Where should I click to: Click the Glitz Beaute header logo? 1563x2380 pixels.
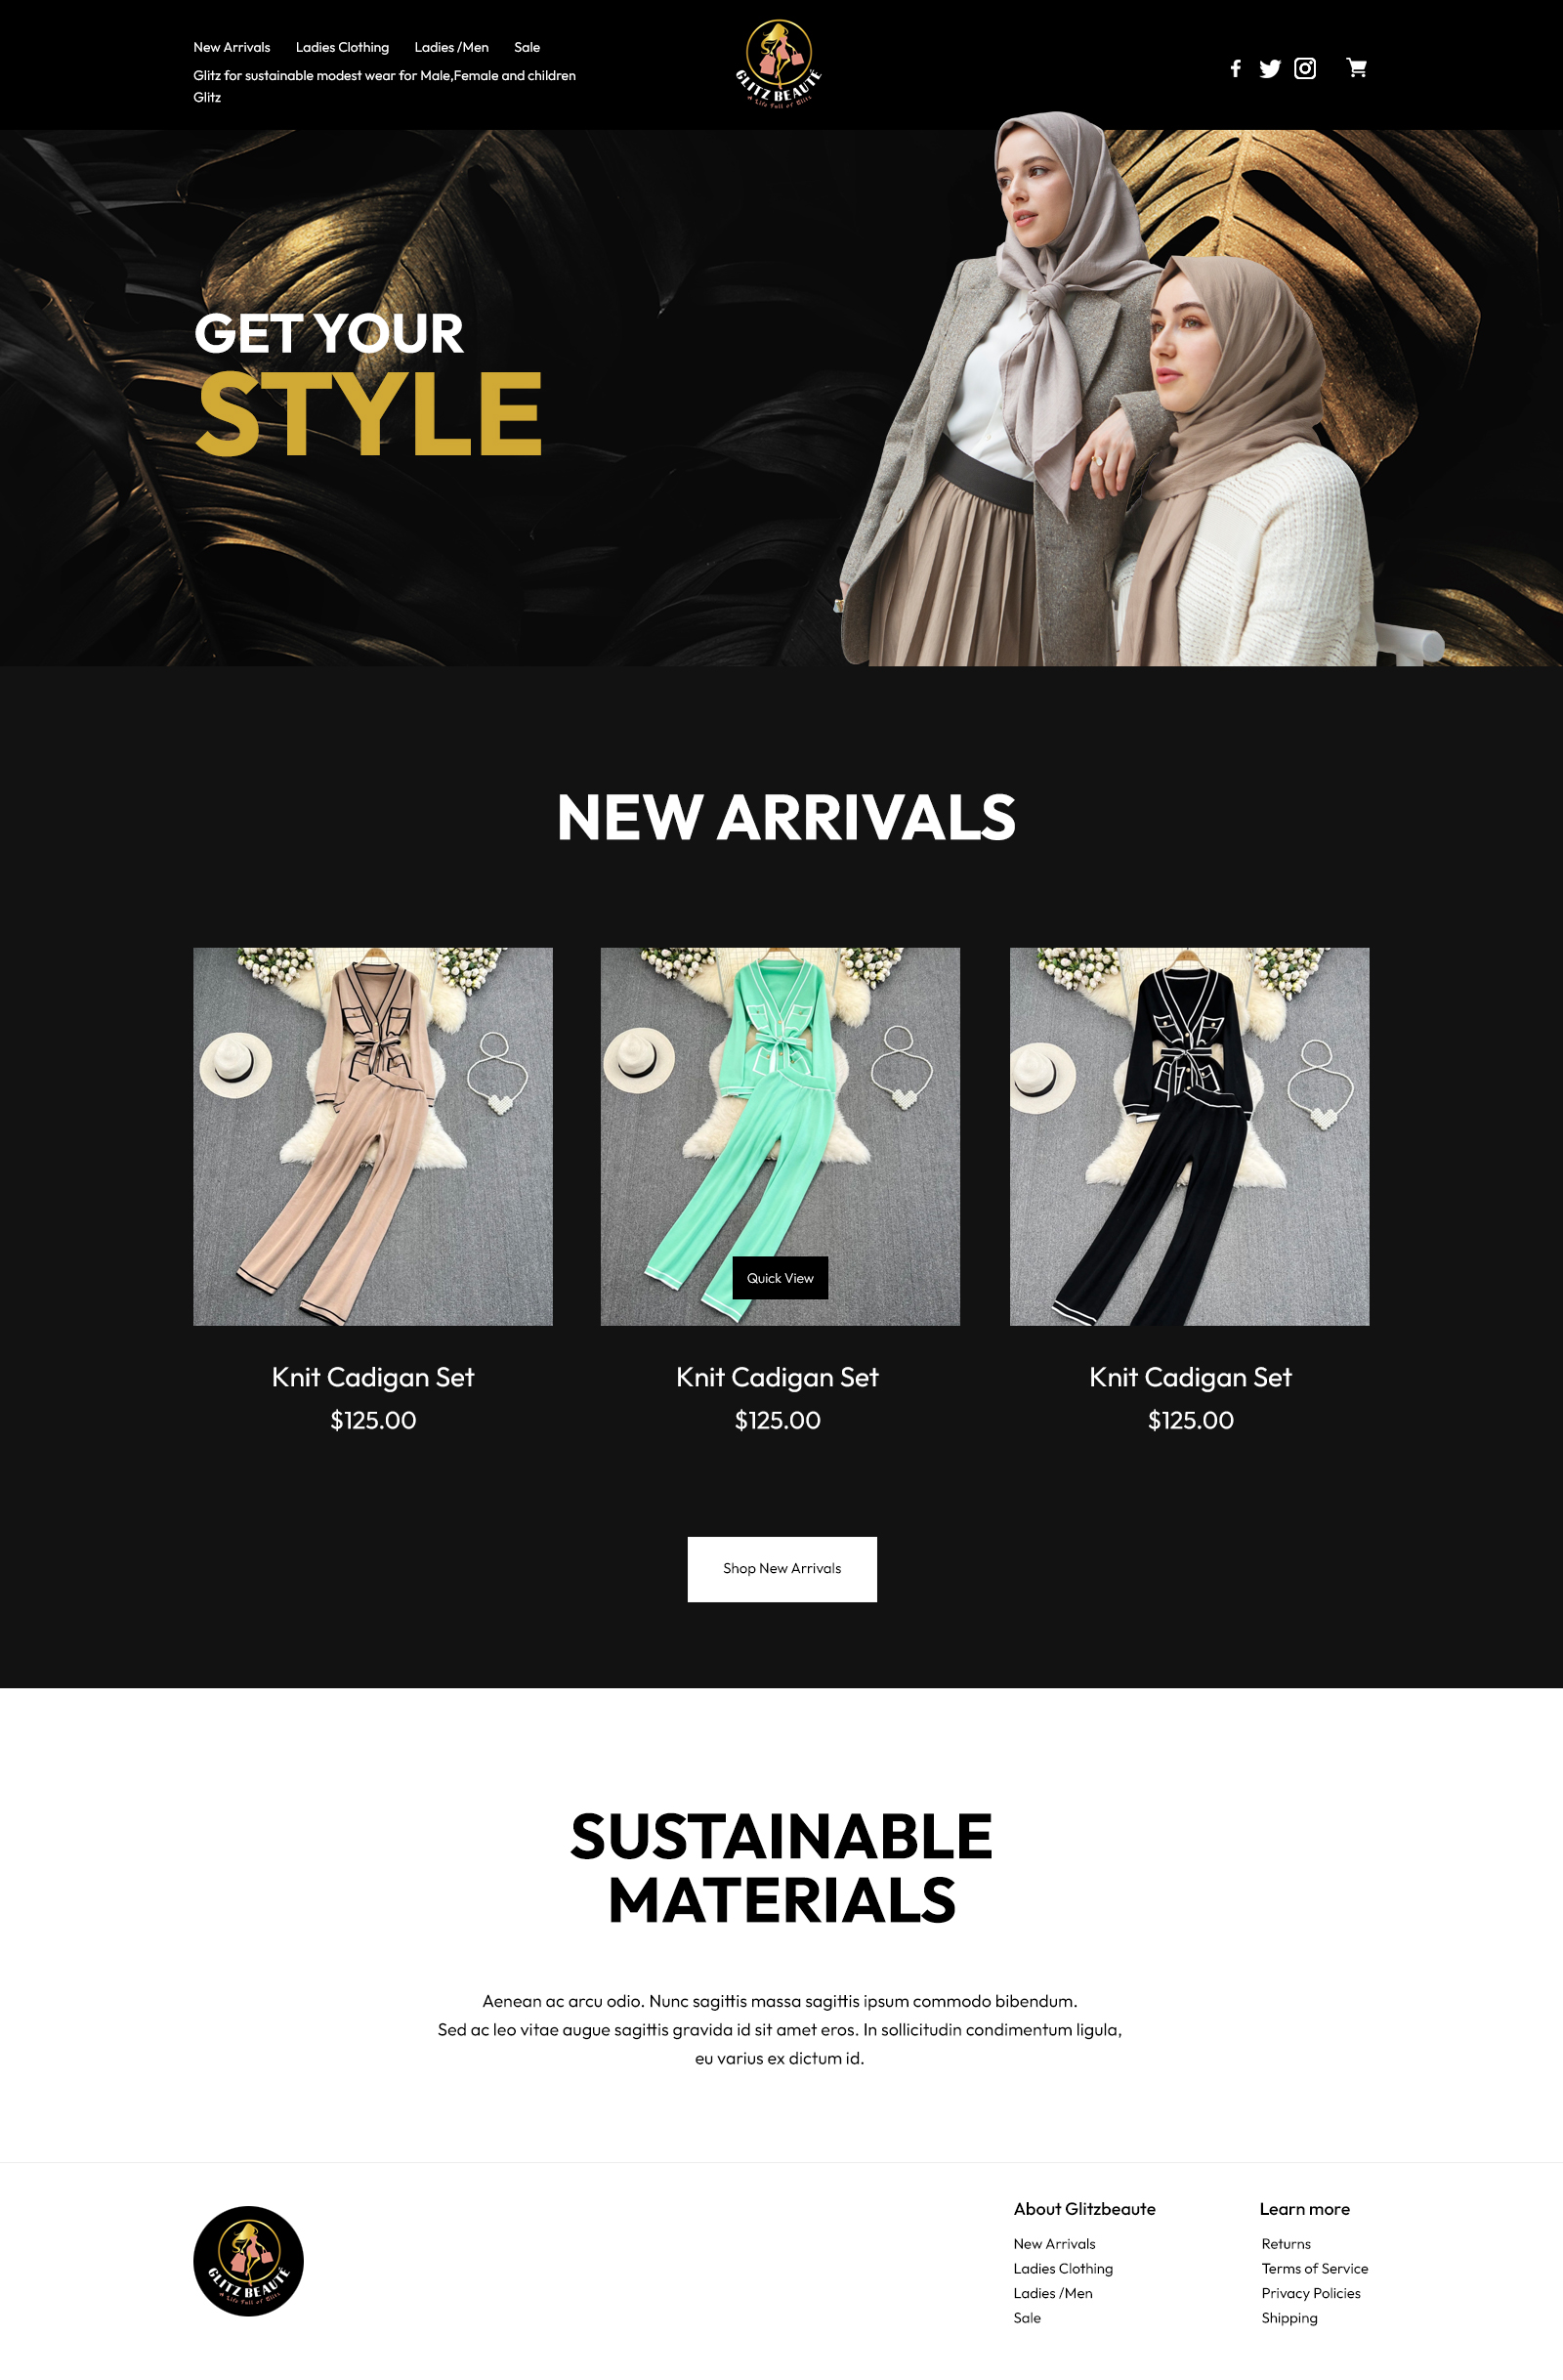pos(779,63)
